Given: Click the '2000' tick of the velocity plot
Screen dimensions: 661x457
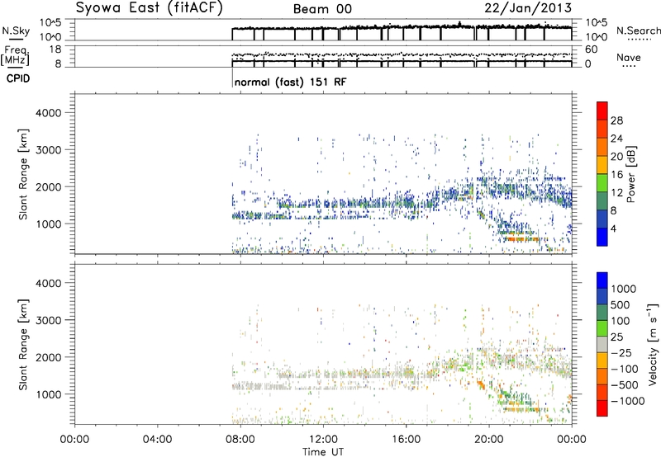Looking at the screenshot, I should 48,357.
